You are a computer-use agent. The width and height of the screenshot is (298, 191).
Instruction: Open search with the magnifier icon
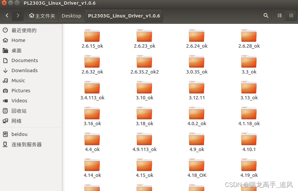point(266,15)
